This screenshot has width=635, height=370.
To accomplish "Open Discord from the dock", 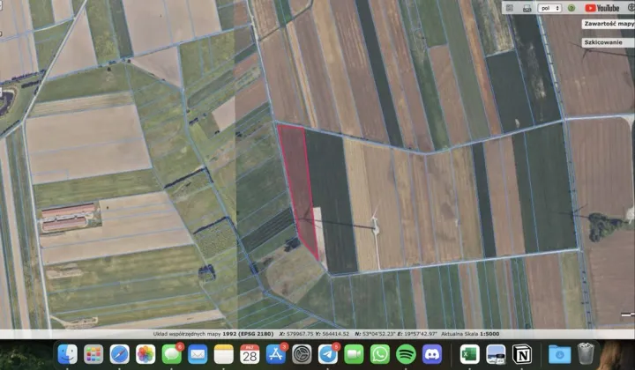I will 432,354.
